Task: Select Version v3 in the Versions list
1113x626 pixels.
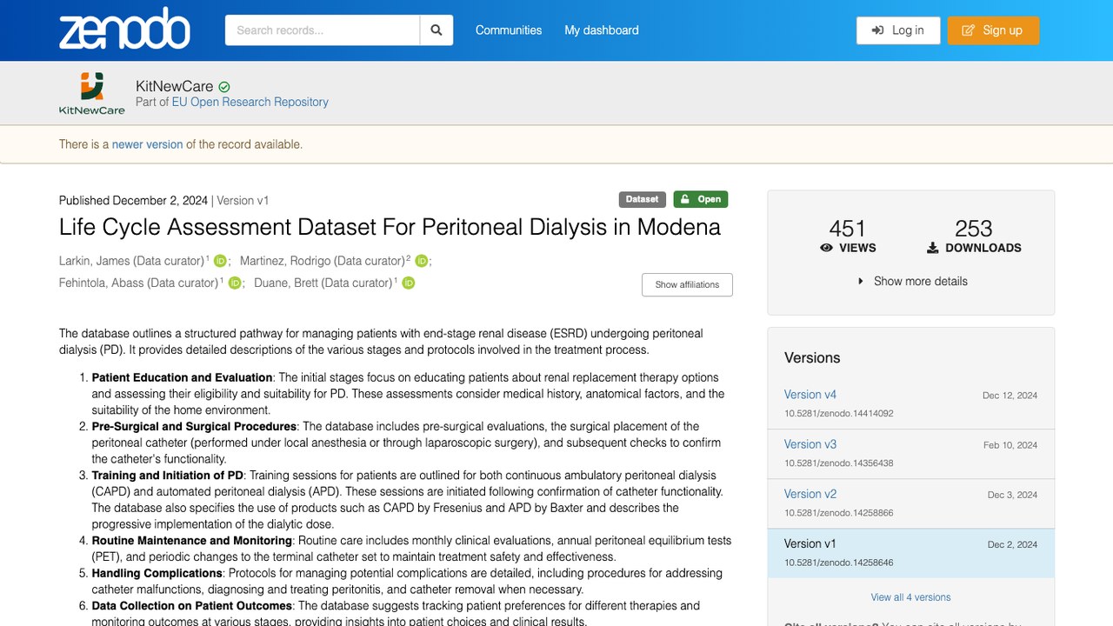Action: pyautogui.click(x=810, y=444)
